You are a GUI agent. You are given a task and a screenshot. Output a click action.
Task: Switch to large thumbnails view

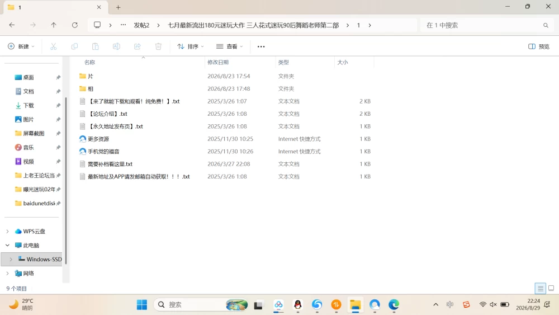(x=551, y=288)
